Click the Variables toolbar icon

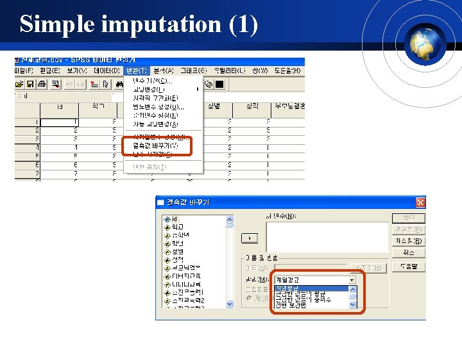[x=106, y=85]
